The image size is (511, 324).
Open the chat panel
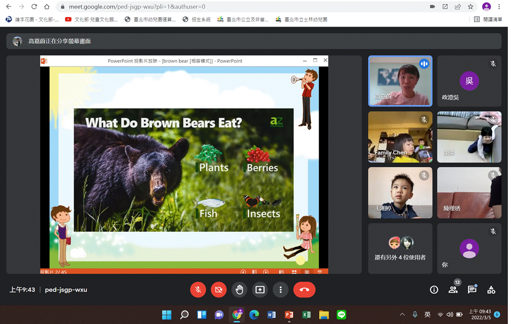pos(472,290)
